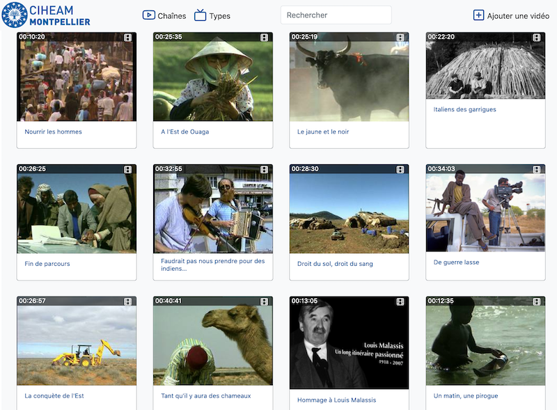Click the Types TV icon
This screenshot has height=410, width=557.
click(200, 15)
